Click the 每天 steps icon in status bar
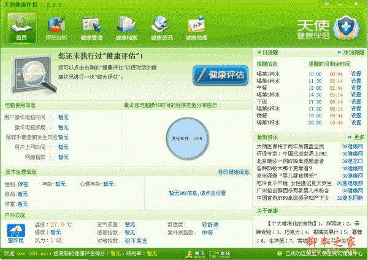Screen dimensions: 368x260 pyautogui.click(x=195, y=254)
